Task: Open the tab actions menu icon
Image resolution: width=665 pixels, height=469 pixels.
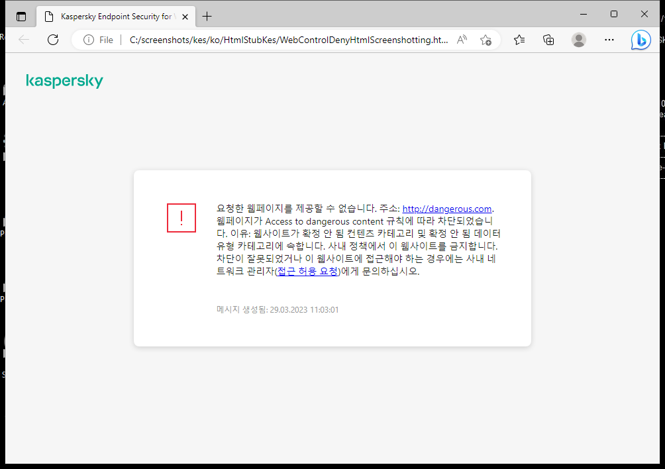Action: (21, 16)
